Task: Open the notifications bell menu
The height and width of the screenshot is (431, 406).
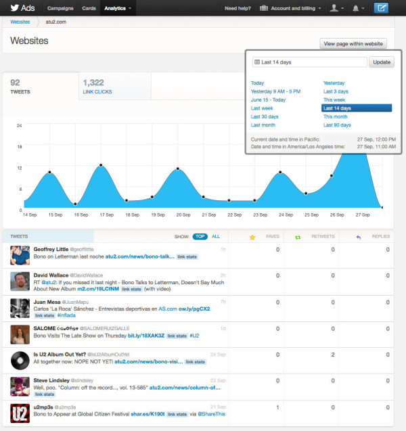Action: point(359,8)
